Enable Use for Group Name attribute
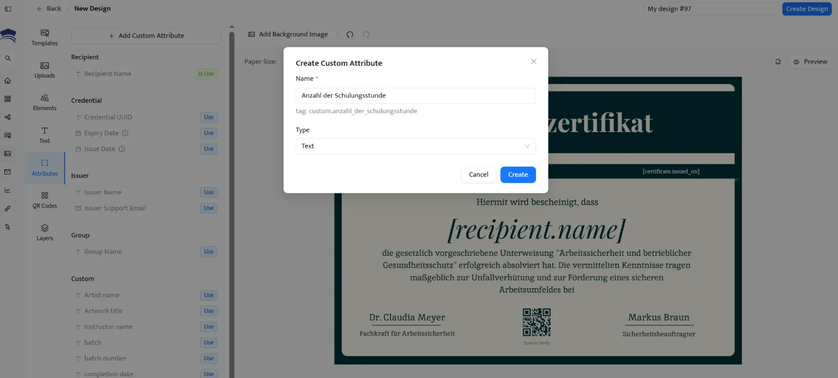Viewport: 838px width, 378px height. (x=208, y=252)
